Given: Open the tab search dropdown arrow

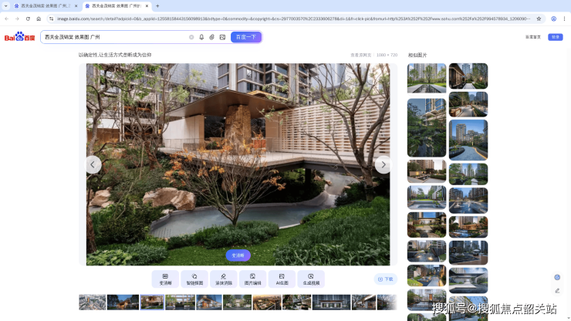Looking at the screenshot, I should [x=6, y=6].
